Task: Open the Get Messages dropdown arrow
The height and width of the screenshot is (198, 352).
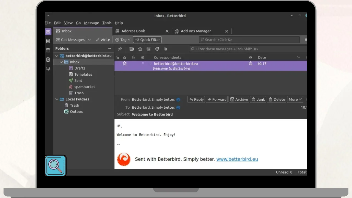Action: 89,40
